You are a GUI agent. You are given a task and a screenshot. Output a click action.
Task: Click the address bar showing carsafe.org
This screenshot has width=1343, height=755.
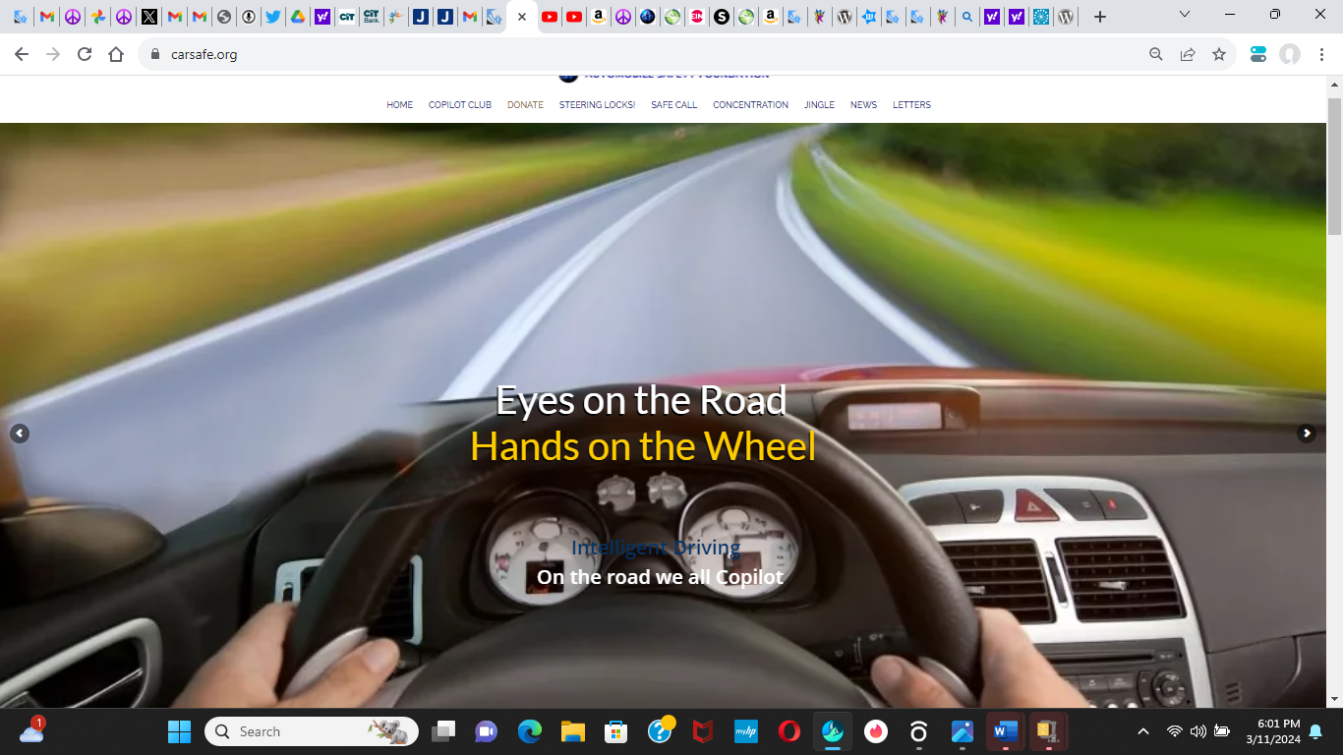click(x=590, y=55)
